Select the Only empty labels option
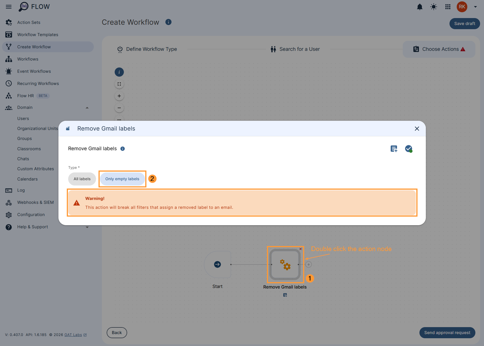The width and height of the screenshot is (484, 346). [122, 179]
